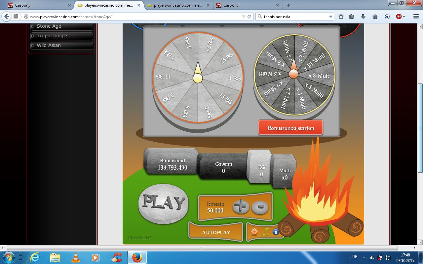423x264 pixels.
Task: Increase the Einsatz with the plus button
Action: tap(241, 207)
